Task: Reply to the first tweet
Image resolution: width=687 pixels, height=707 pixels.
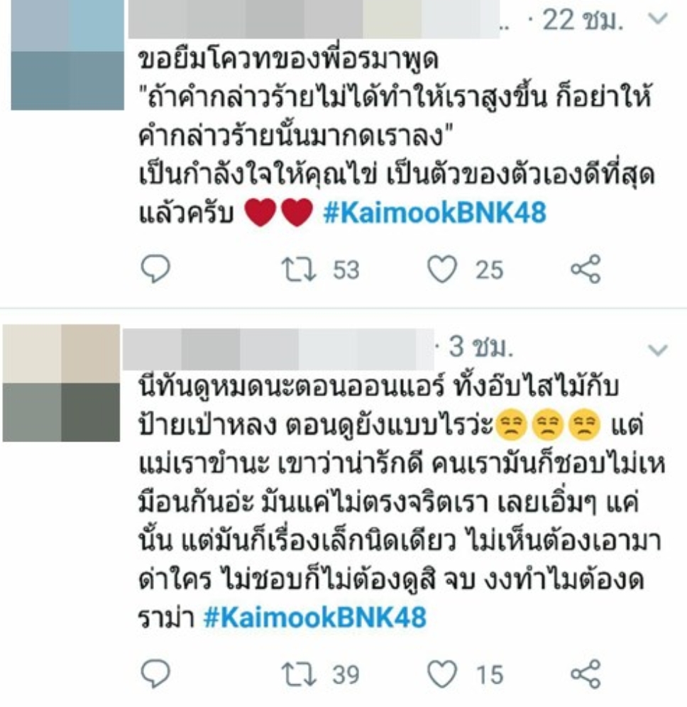Action: (155, 269)
